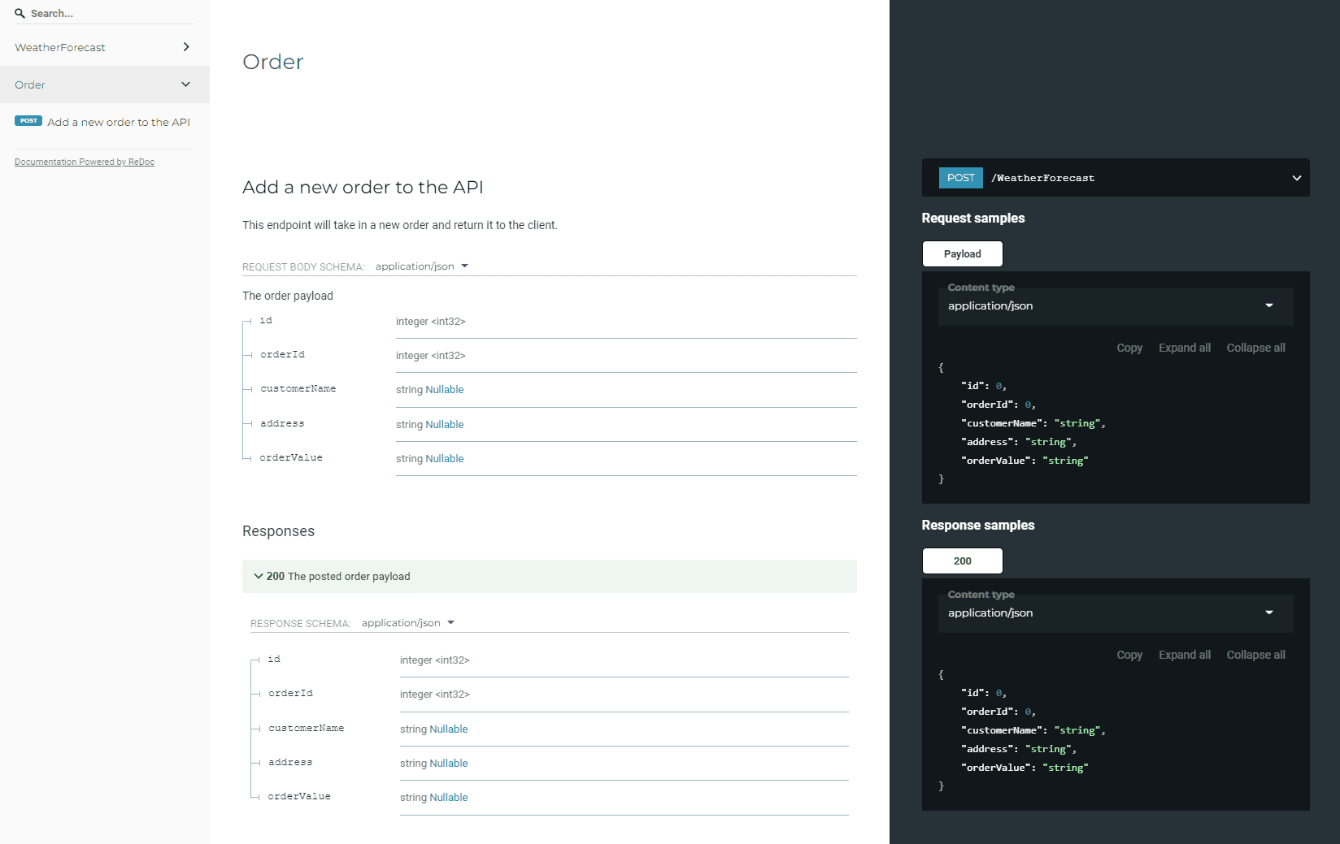Select Add a new order to the API
This screenshot has height=844, width=1340.
(x=118, y=122)
